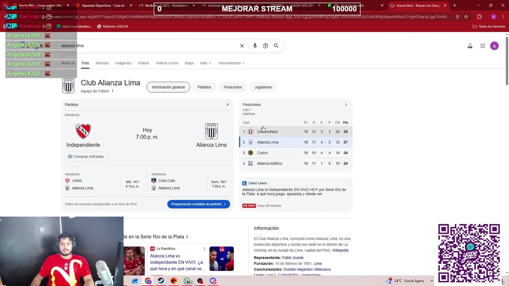Switch to the Videos search tab
Viewport: 509px width, 286px height.
click(144, 63)
